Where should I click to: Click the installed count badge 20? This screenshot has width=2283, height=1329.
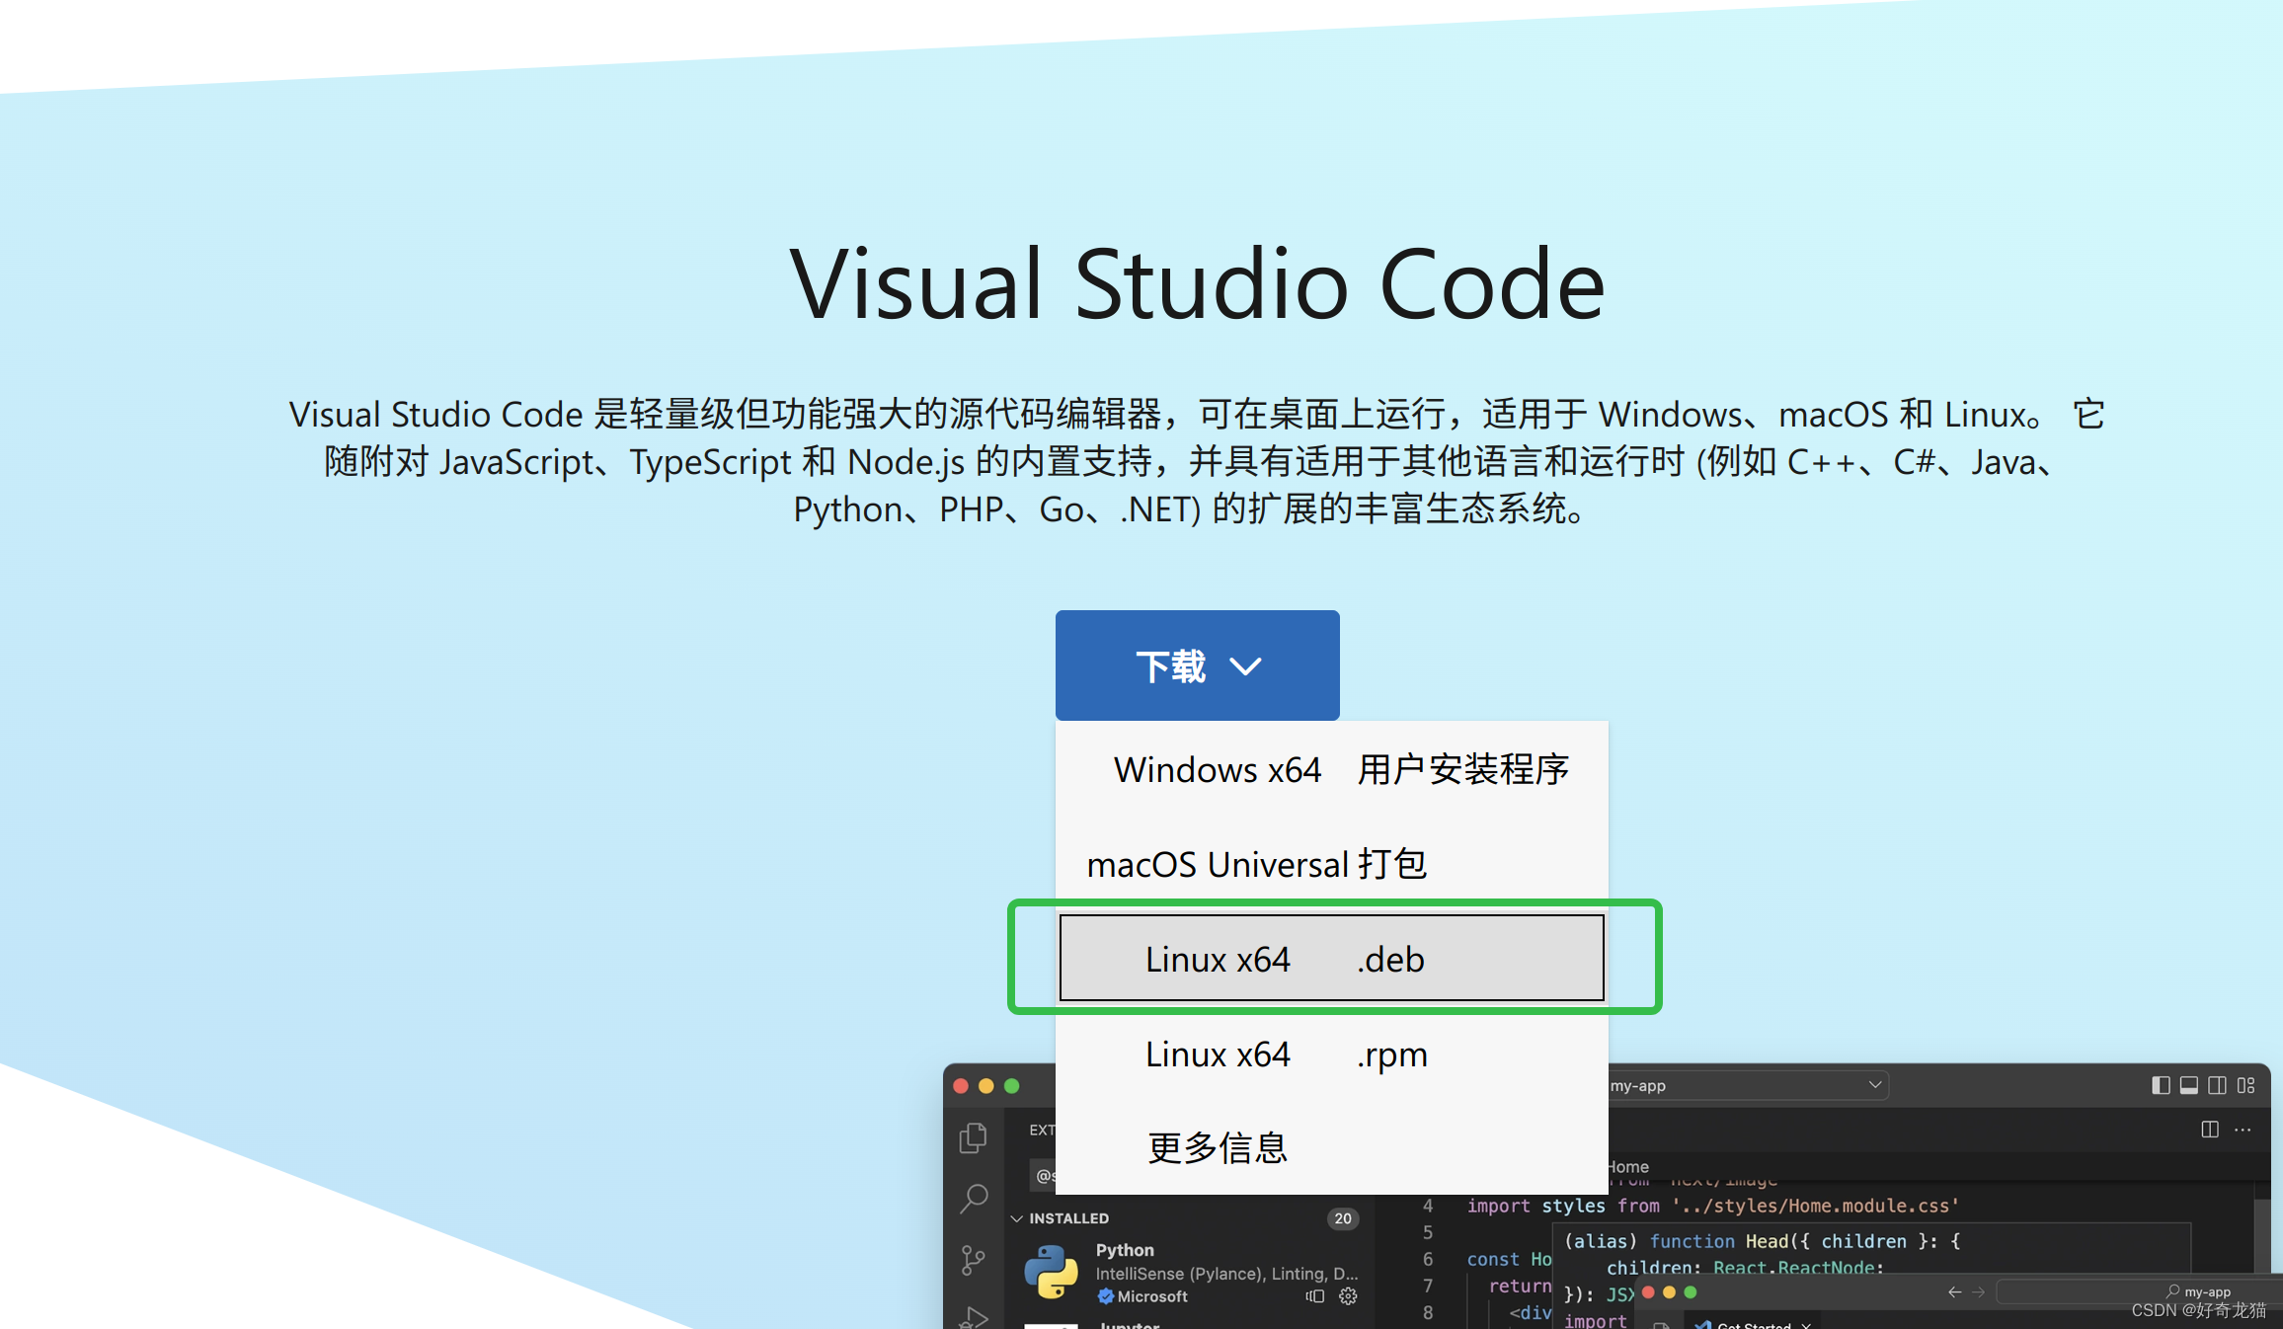click(x=1343, y=1218)
